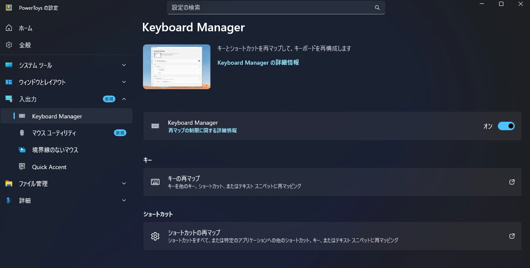The height and width of the screenshot is (268, 530).
Task: Select Keyboard Manager in the sidebar
Action: click(57, 116)
